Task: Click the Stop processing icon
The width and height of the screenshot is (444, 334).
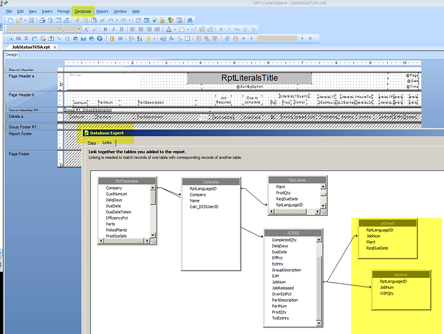Action: [x=235, y=39]
